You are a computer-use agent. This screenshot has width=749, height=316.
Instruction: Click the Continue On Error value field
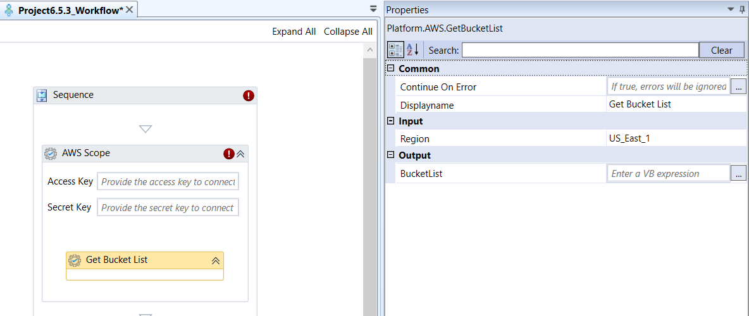tap(668, 87)
